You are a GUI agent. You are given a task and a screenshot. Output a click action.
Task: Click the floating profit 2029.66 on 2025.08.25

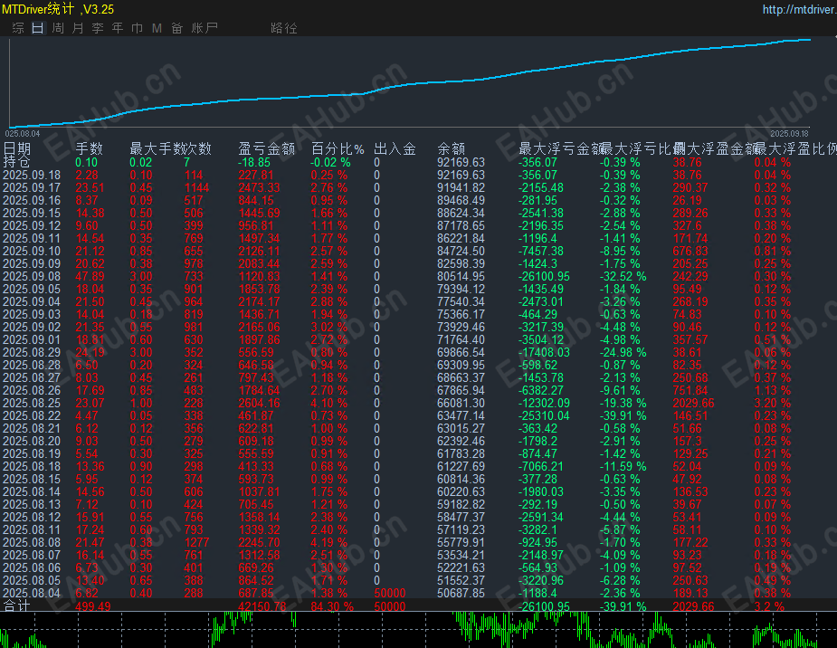tap(693, 404)
